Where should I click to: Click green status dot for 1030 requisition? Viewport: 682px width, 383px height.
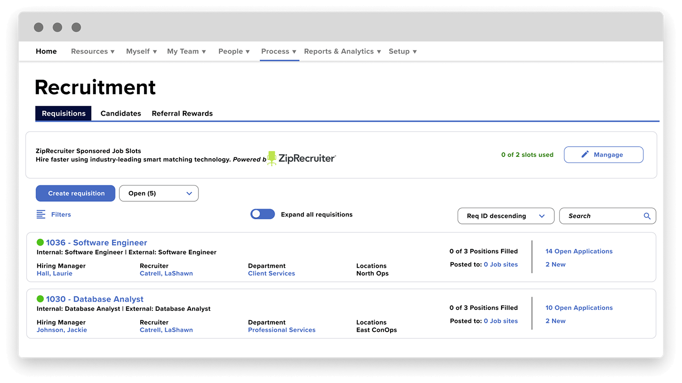[40, 299]
